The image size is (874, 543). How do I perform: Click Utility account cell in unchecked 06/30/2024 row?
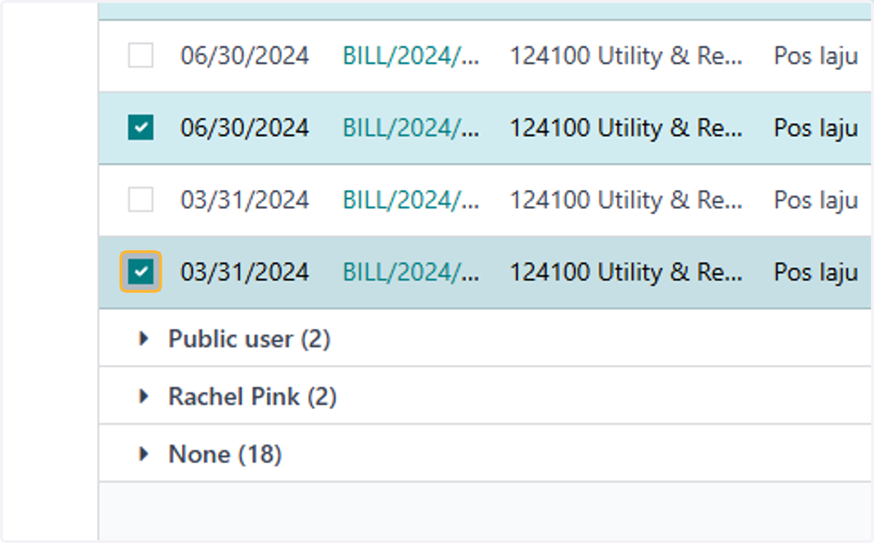point(626,56)
